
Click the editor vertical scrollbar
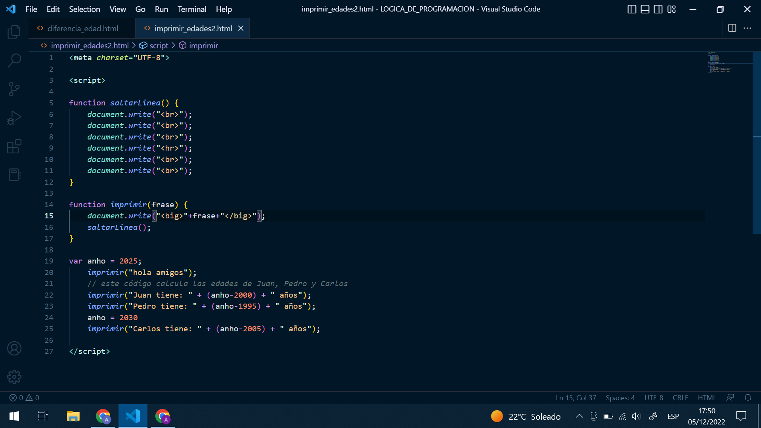[757, 143]
